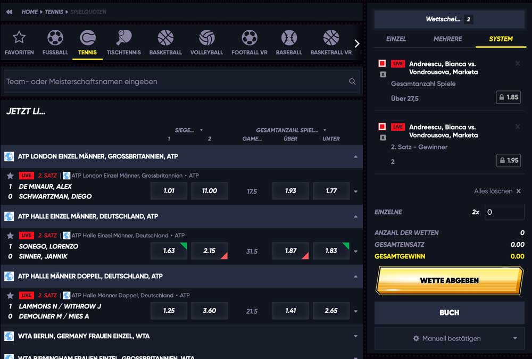Select the 1.85 locked odds for Über 27,5

[x=509, y=97]
